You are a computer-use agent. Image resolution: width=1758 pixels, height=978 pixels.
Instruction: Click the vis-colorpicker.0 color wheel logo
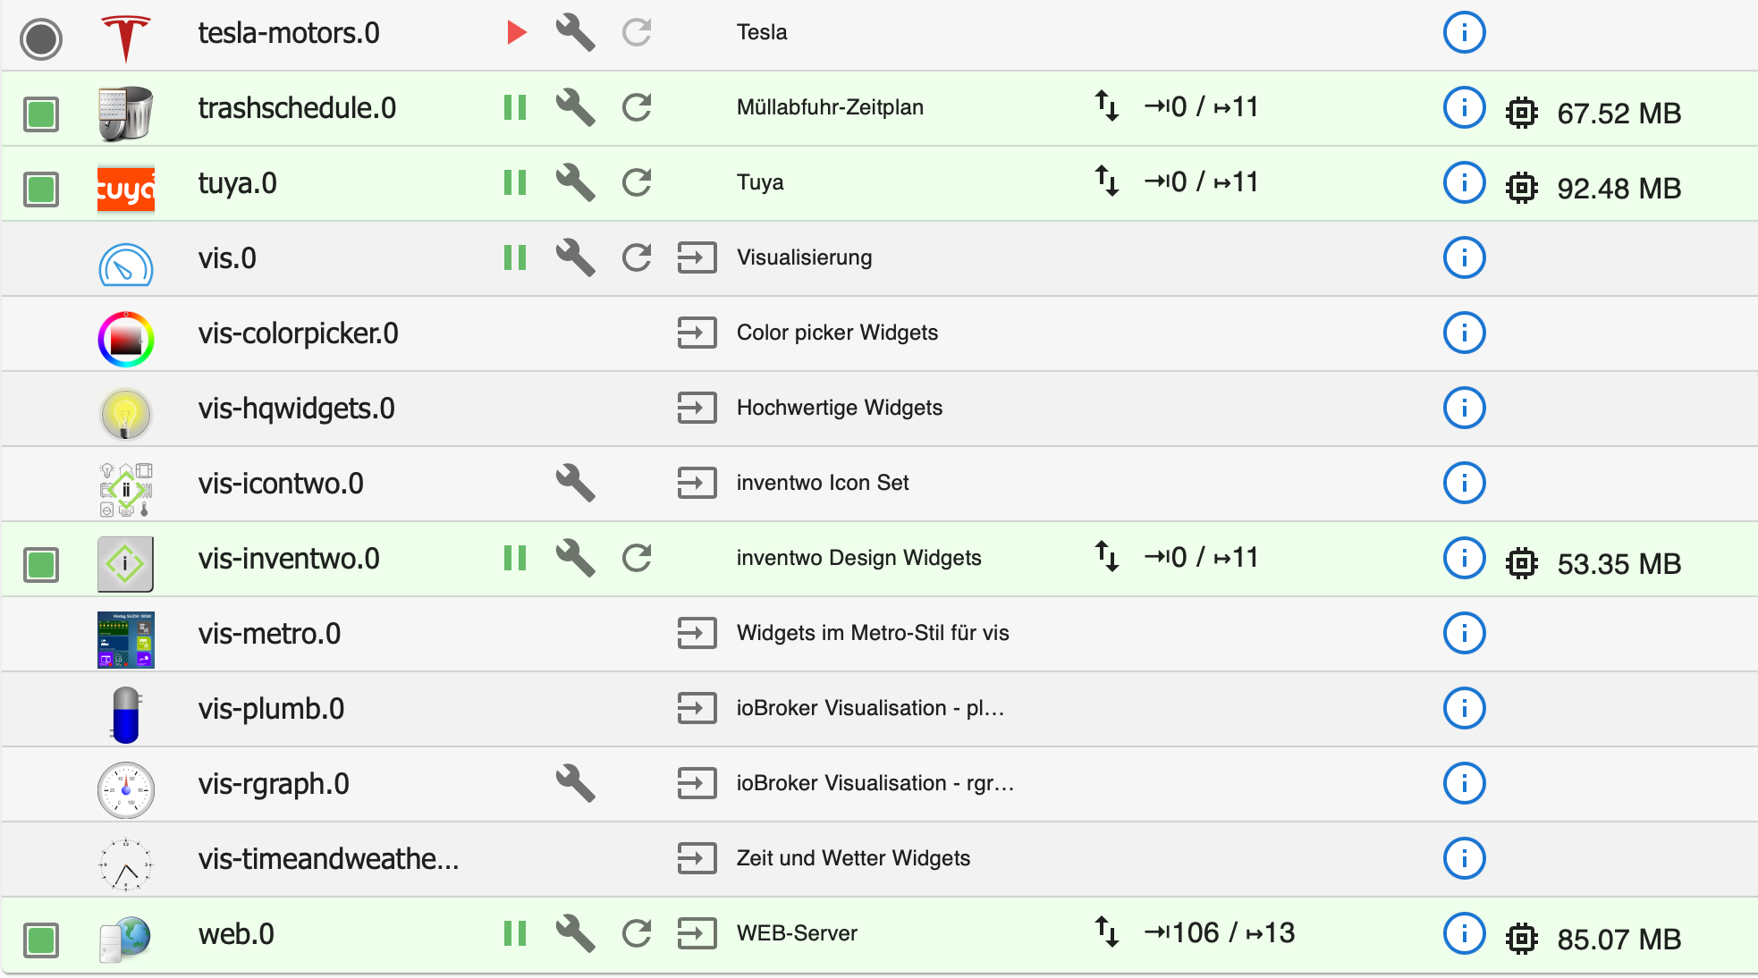pos(126,339)
